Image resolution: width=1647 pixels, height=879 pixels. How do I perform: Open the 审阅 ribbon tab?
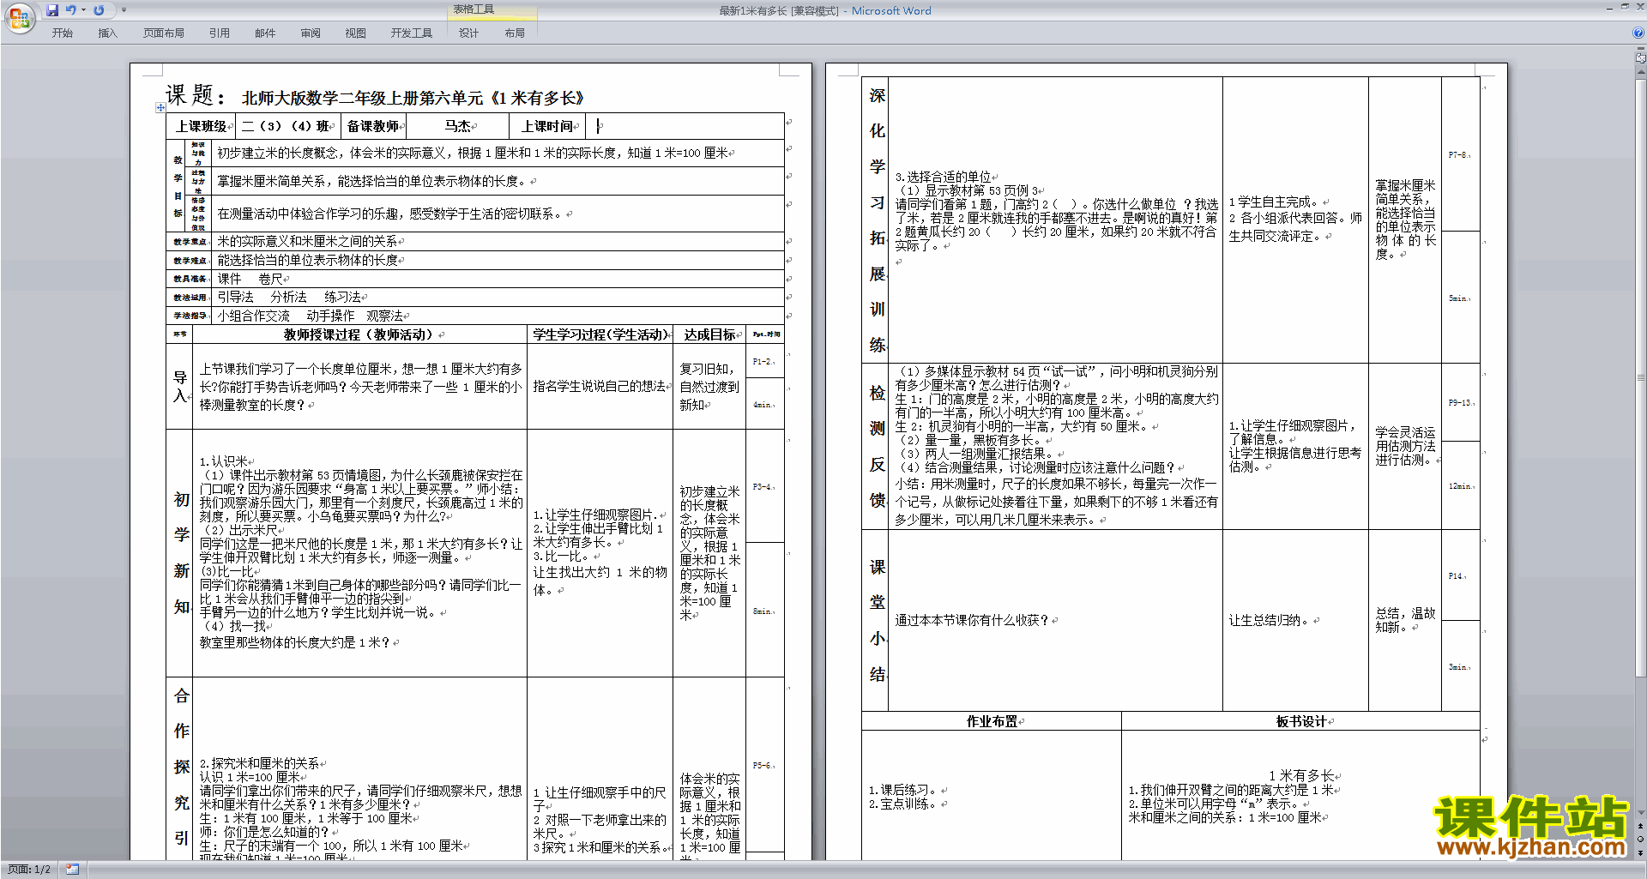(311, 33)
